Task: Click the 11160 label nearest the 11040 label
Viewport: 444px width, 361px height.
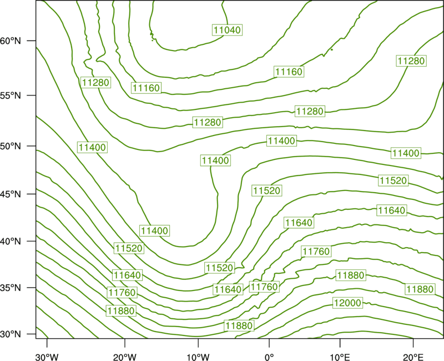Action: [x=289, y=72]
